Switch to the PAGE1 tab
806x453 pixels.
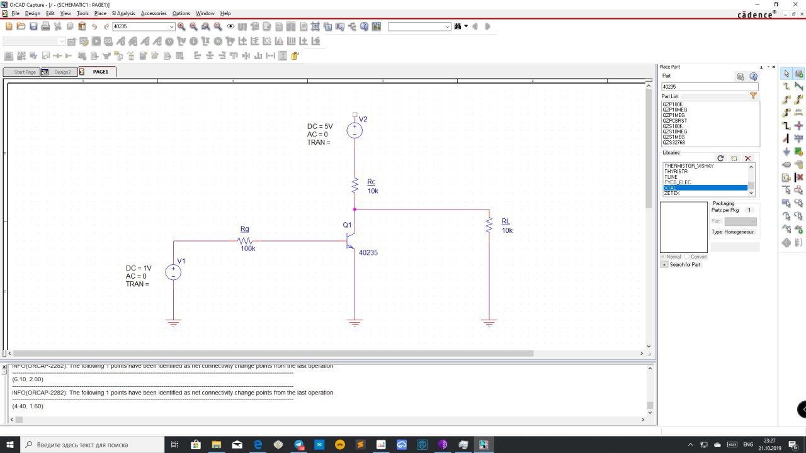[x=98, y=72]
